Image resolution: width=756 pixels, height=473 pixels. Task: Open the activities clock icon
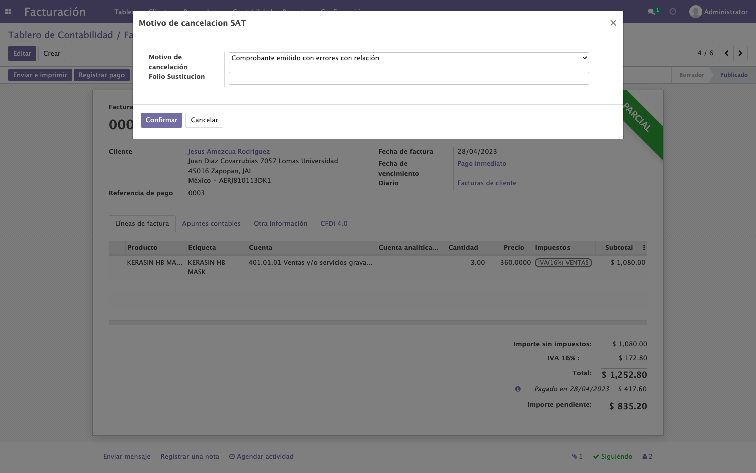coord(673,12)
